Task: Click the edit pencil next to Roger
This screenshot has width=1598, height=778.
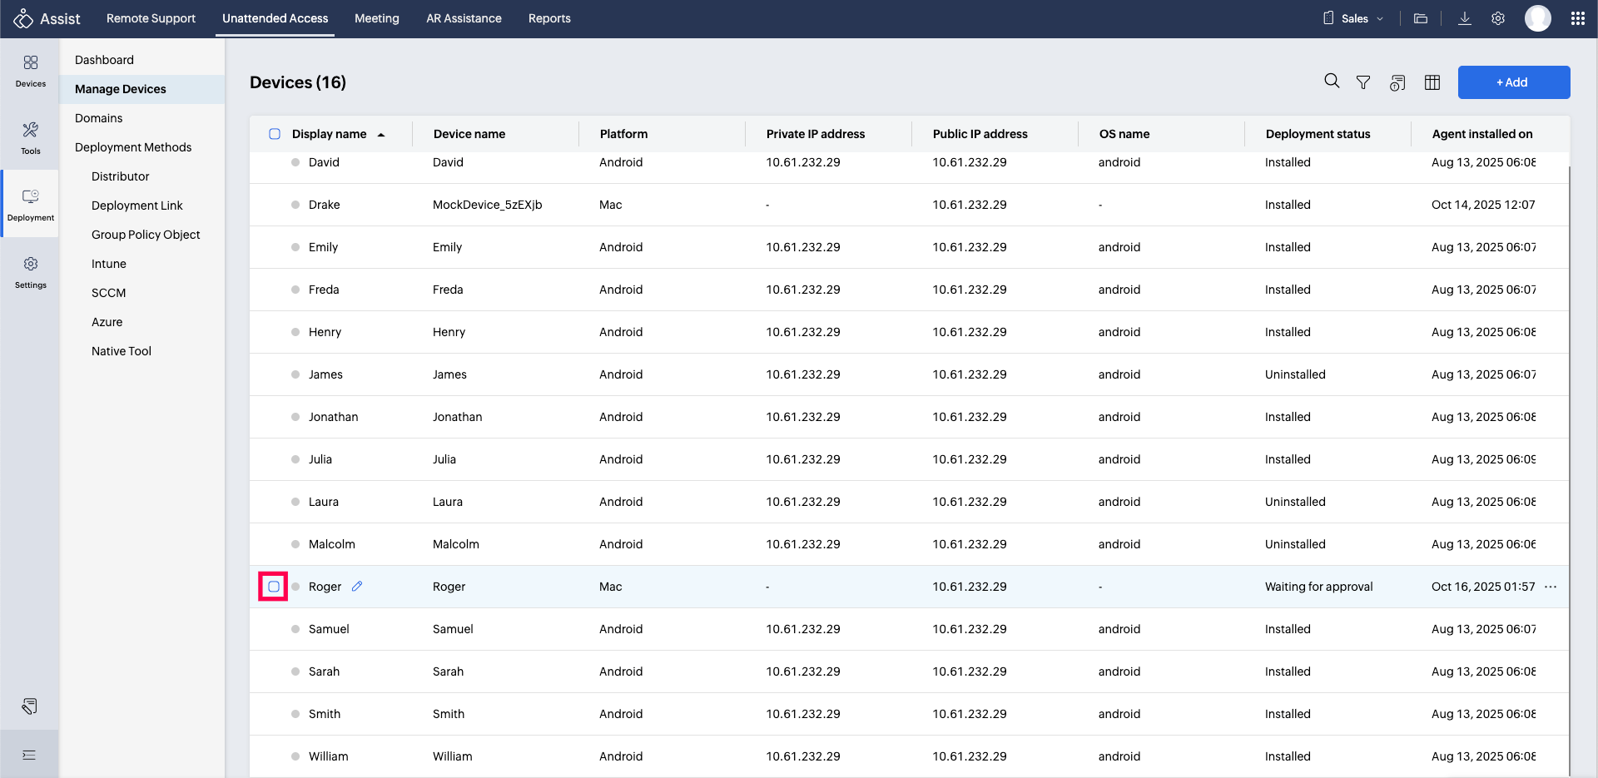Action: click(x=357, y=587)
